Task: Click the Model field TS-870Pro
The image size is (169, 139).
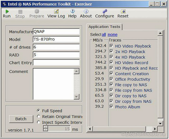Action: (x=56, y=39)
